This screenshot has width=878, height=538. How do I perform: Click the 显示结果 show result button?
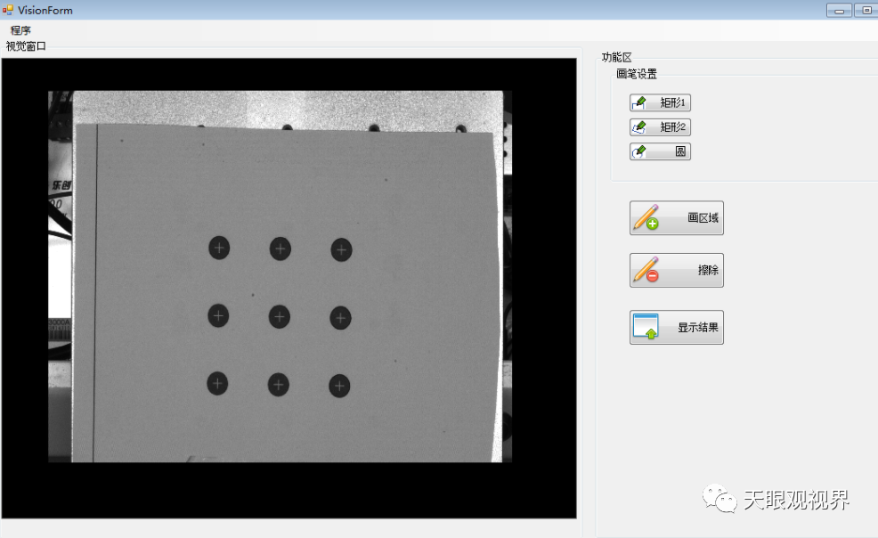[x=676, y=327]
